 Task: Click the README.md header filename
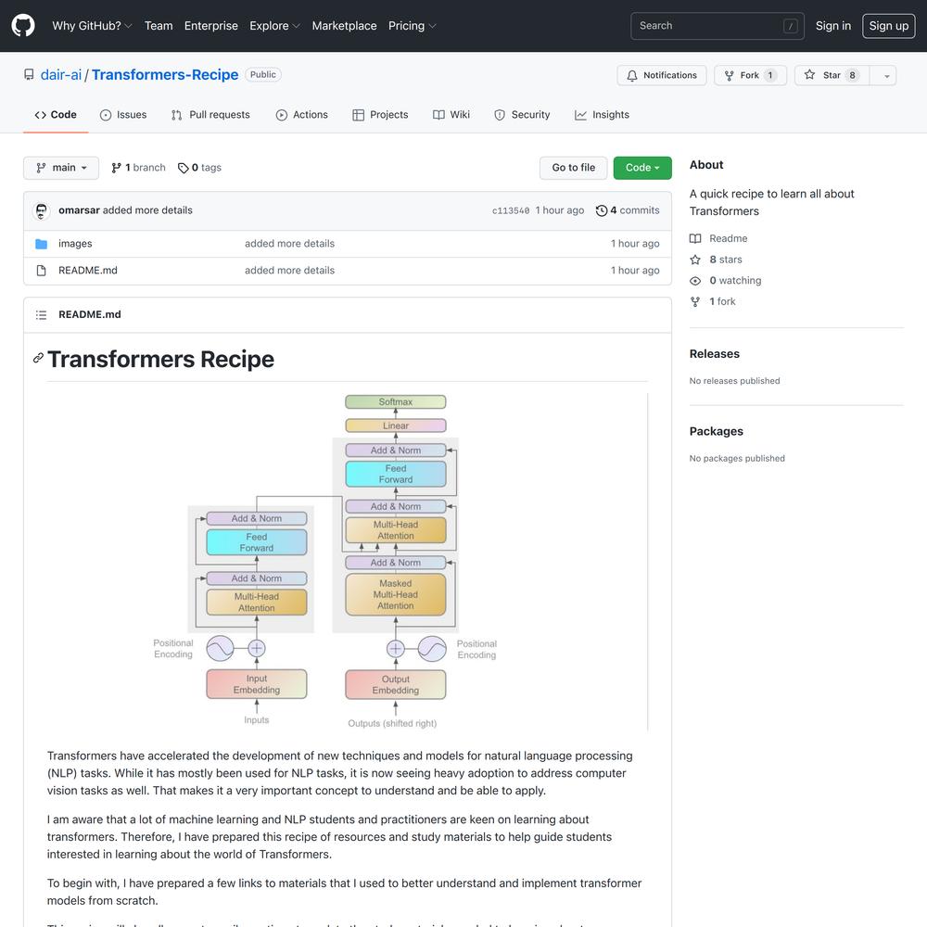[x=90, y=314]
